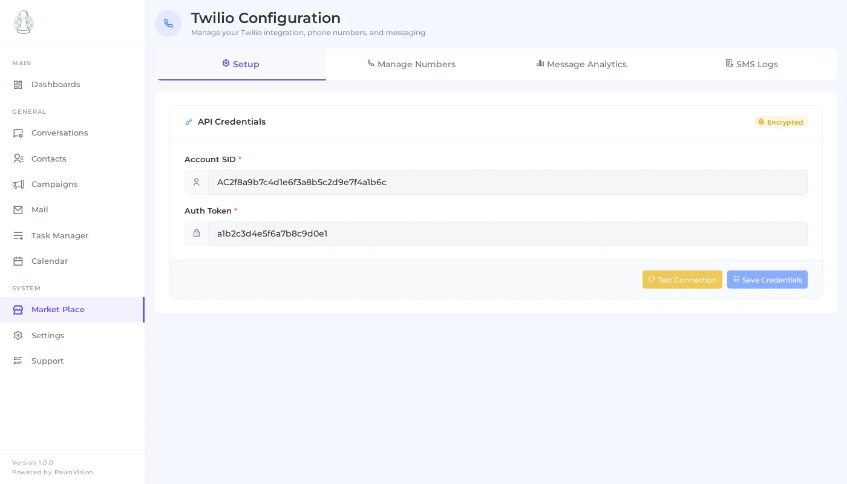Click the key icon next to API Credentials

(x=189, y=122)
